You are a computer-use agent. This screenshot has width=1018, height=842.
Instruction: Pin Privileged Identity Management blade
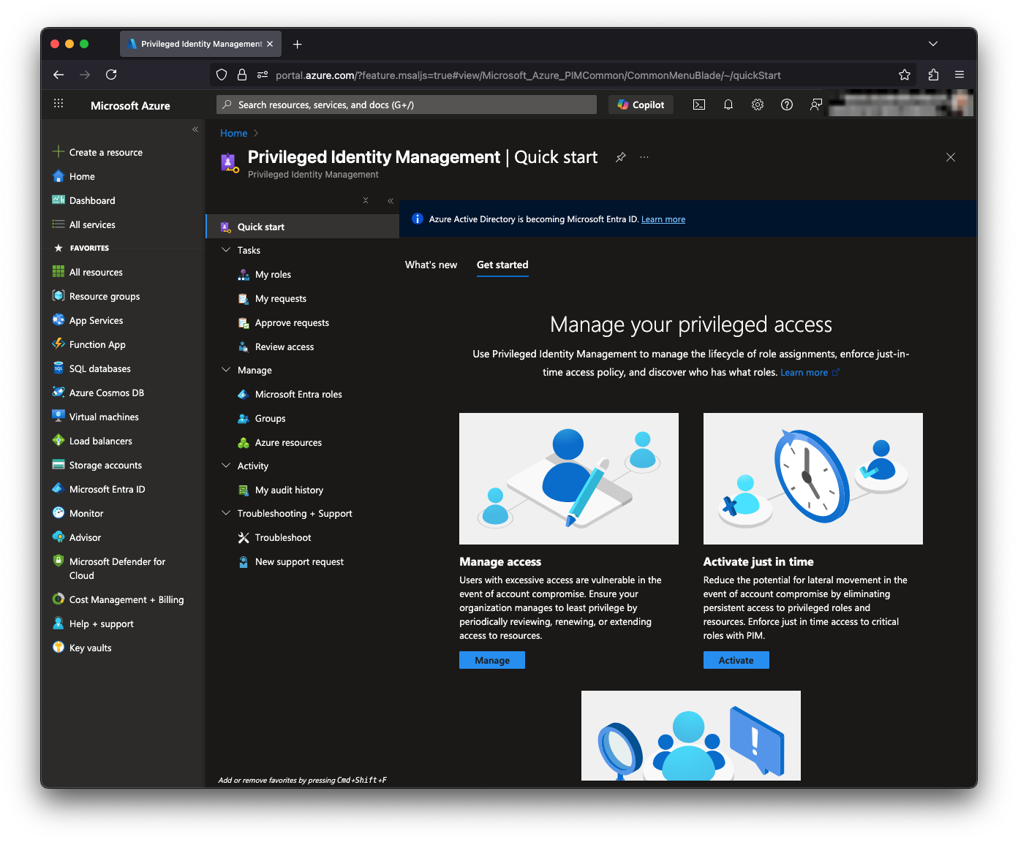pos(621,157)
